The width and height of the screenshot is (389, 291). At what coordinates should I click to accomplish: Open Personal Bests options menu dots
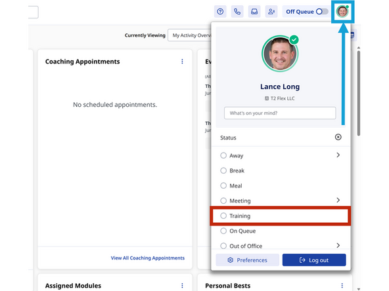342,286
